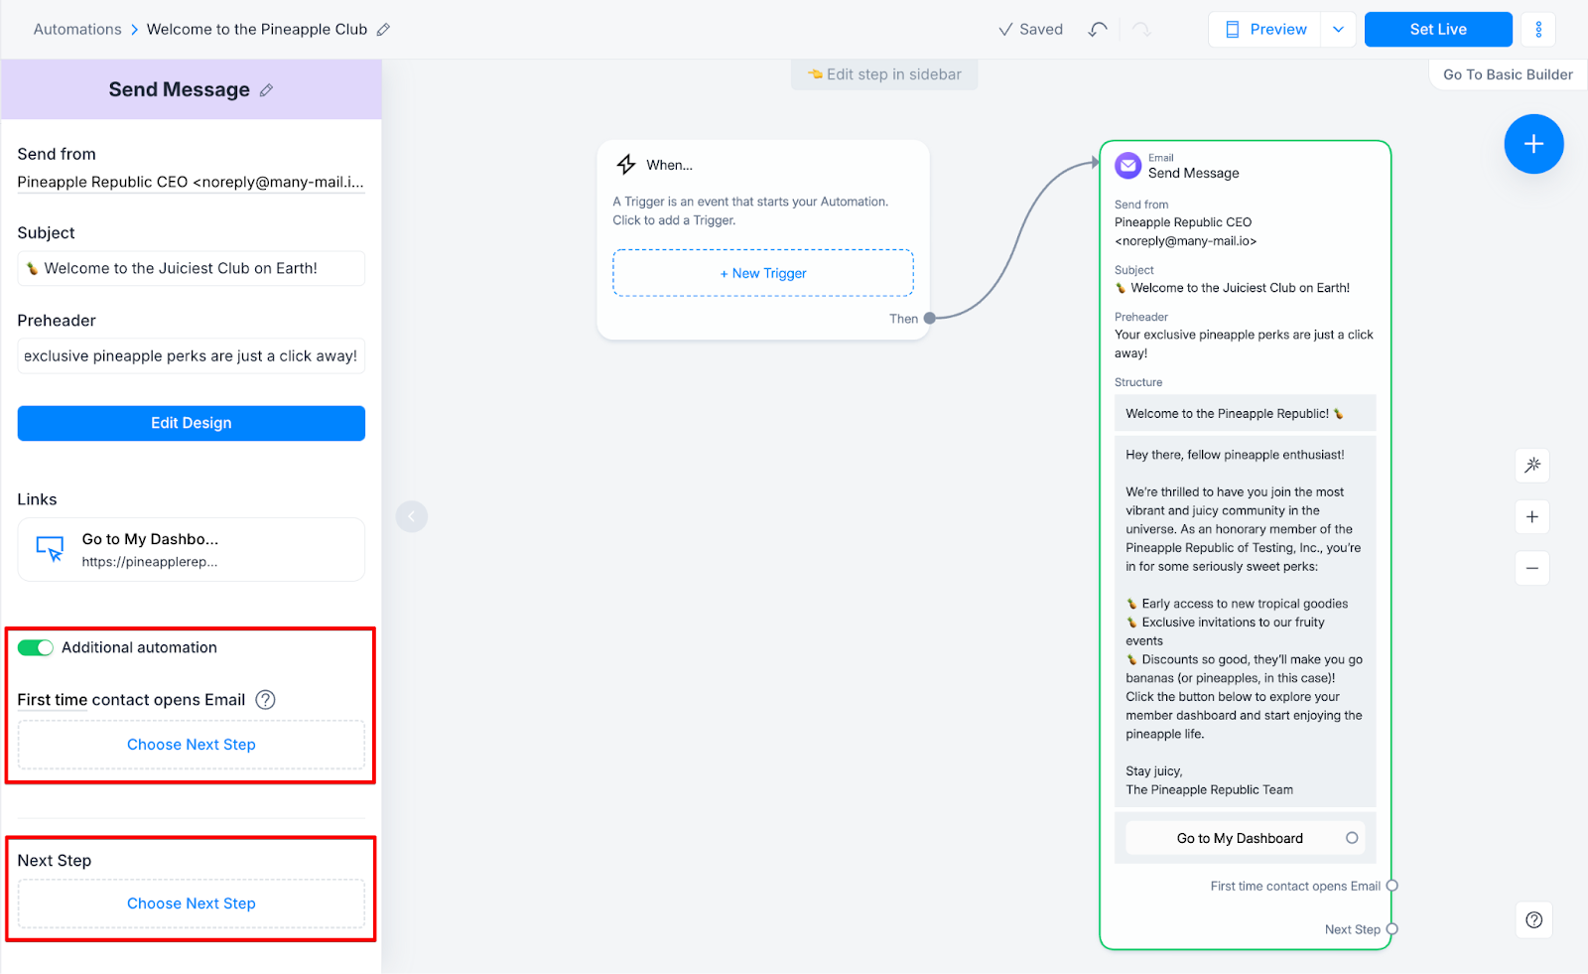Click the blue plus button to add a step
This screenshot has height=974, width=1588.
click(x=1532, y=144)
